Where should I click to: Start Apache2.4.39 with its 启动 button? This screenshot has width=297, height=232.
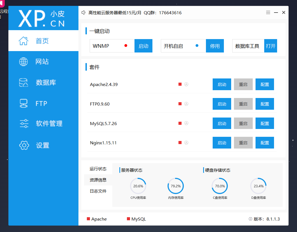[222, 84]
